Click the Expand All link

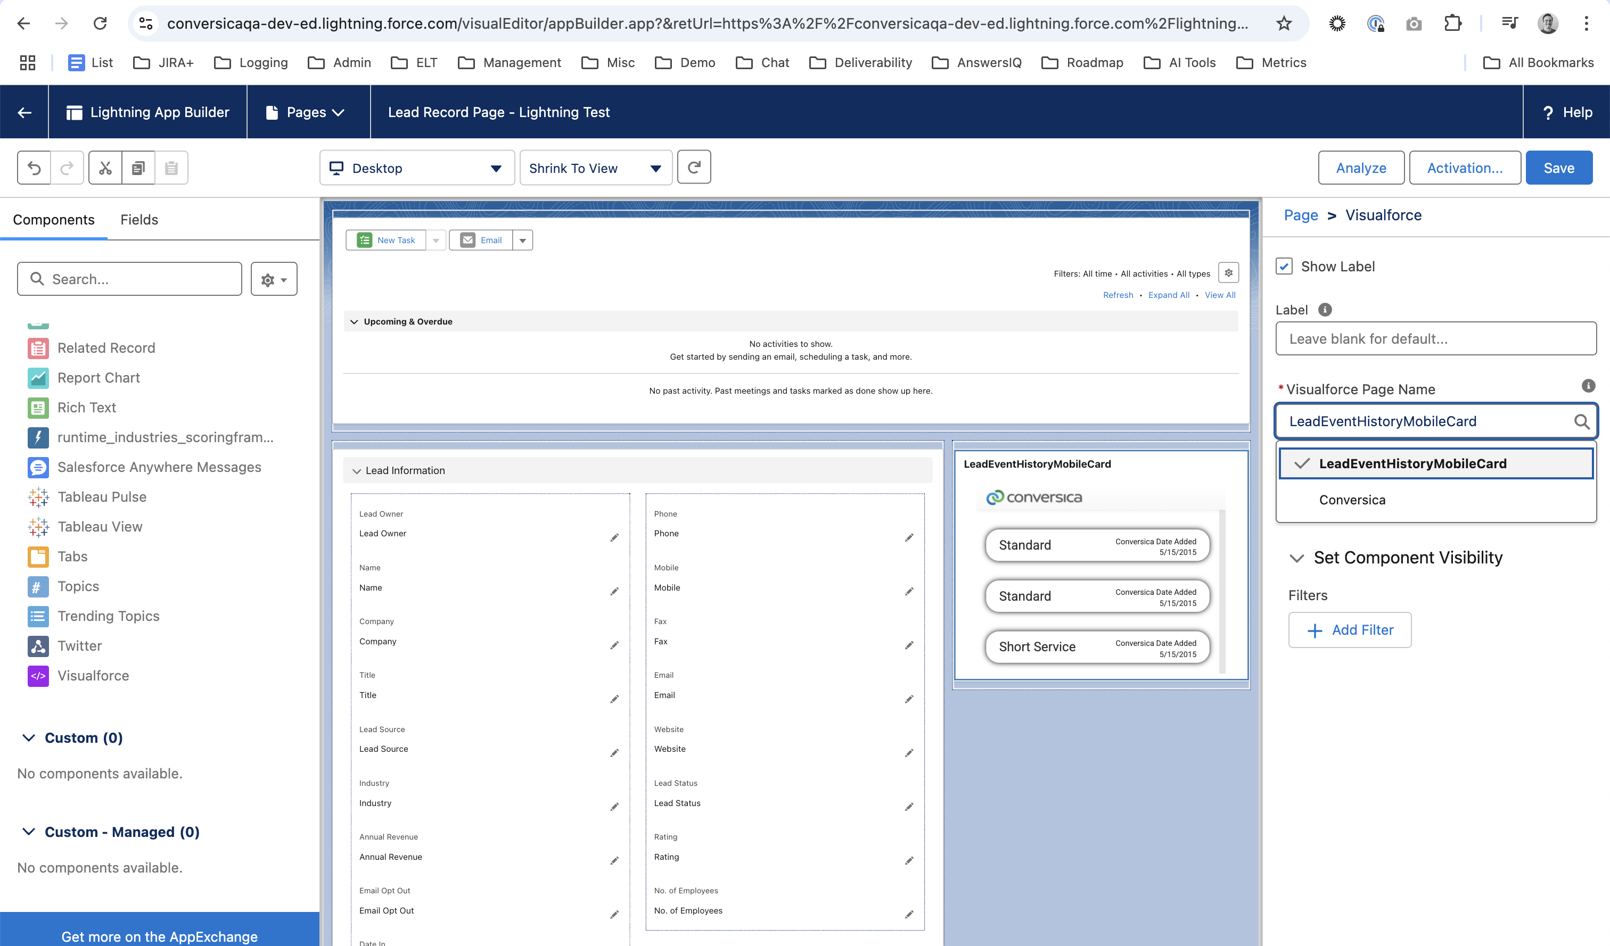click(1169, 295)
